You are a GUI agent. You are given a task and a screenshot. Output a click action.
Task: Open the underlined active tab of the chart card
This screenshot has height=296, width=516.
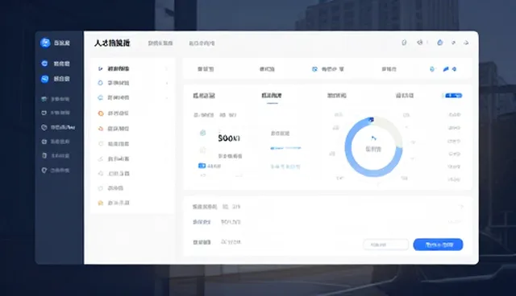pos(272,96)
